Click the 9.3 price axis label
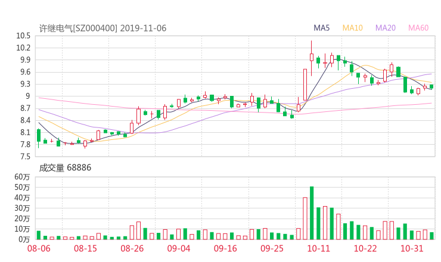Image resolution: width=441 pixels, height=262 pixels. (25, 84)
